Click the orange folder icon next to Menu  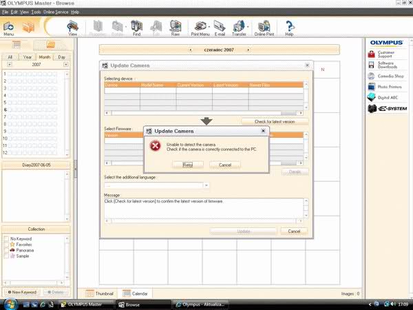(x=28, y=27)
